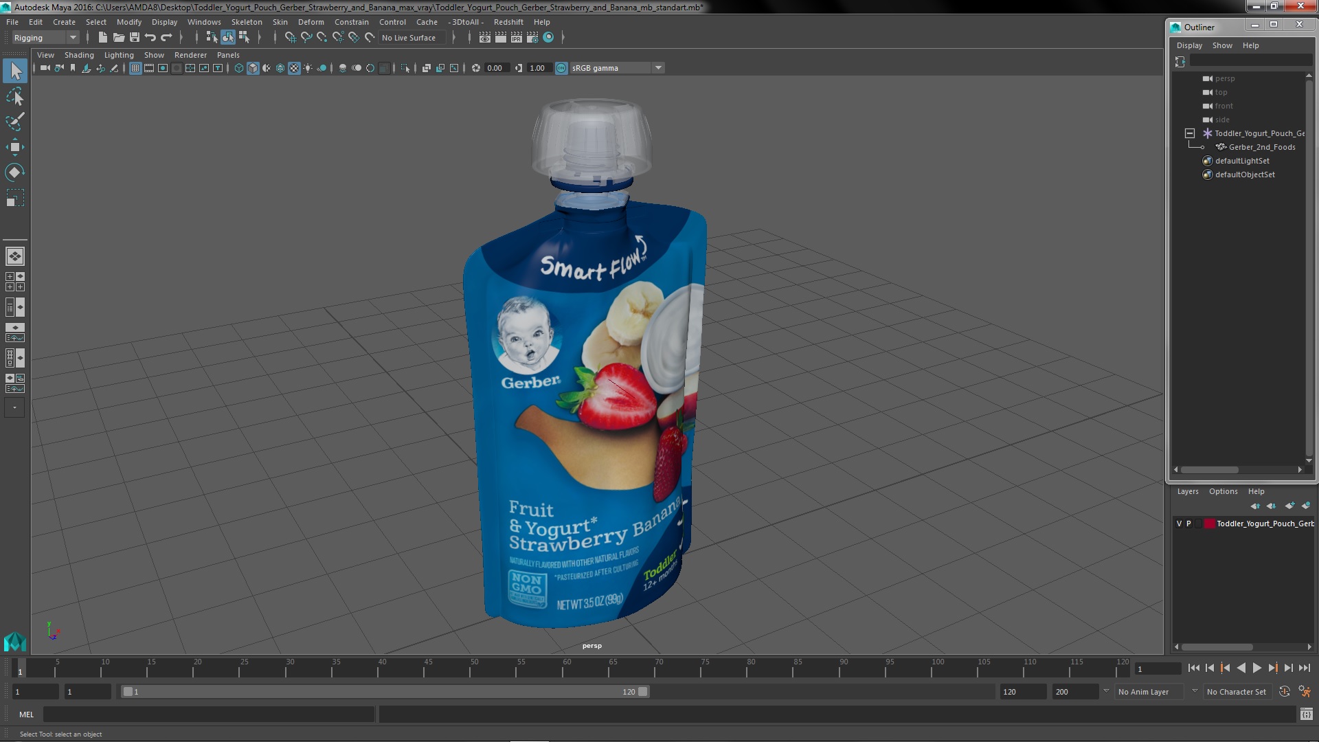This screenshot has width=1319, height=742.
Task: Play animation forwards
Action: (1256, 668)
